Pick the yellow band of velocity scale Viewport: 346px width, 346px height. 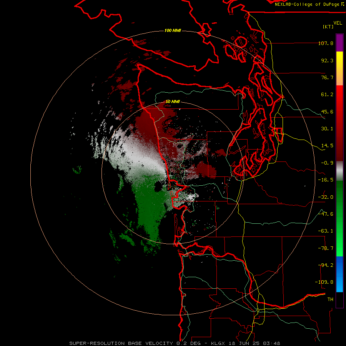(339, 68)
